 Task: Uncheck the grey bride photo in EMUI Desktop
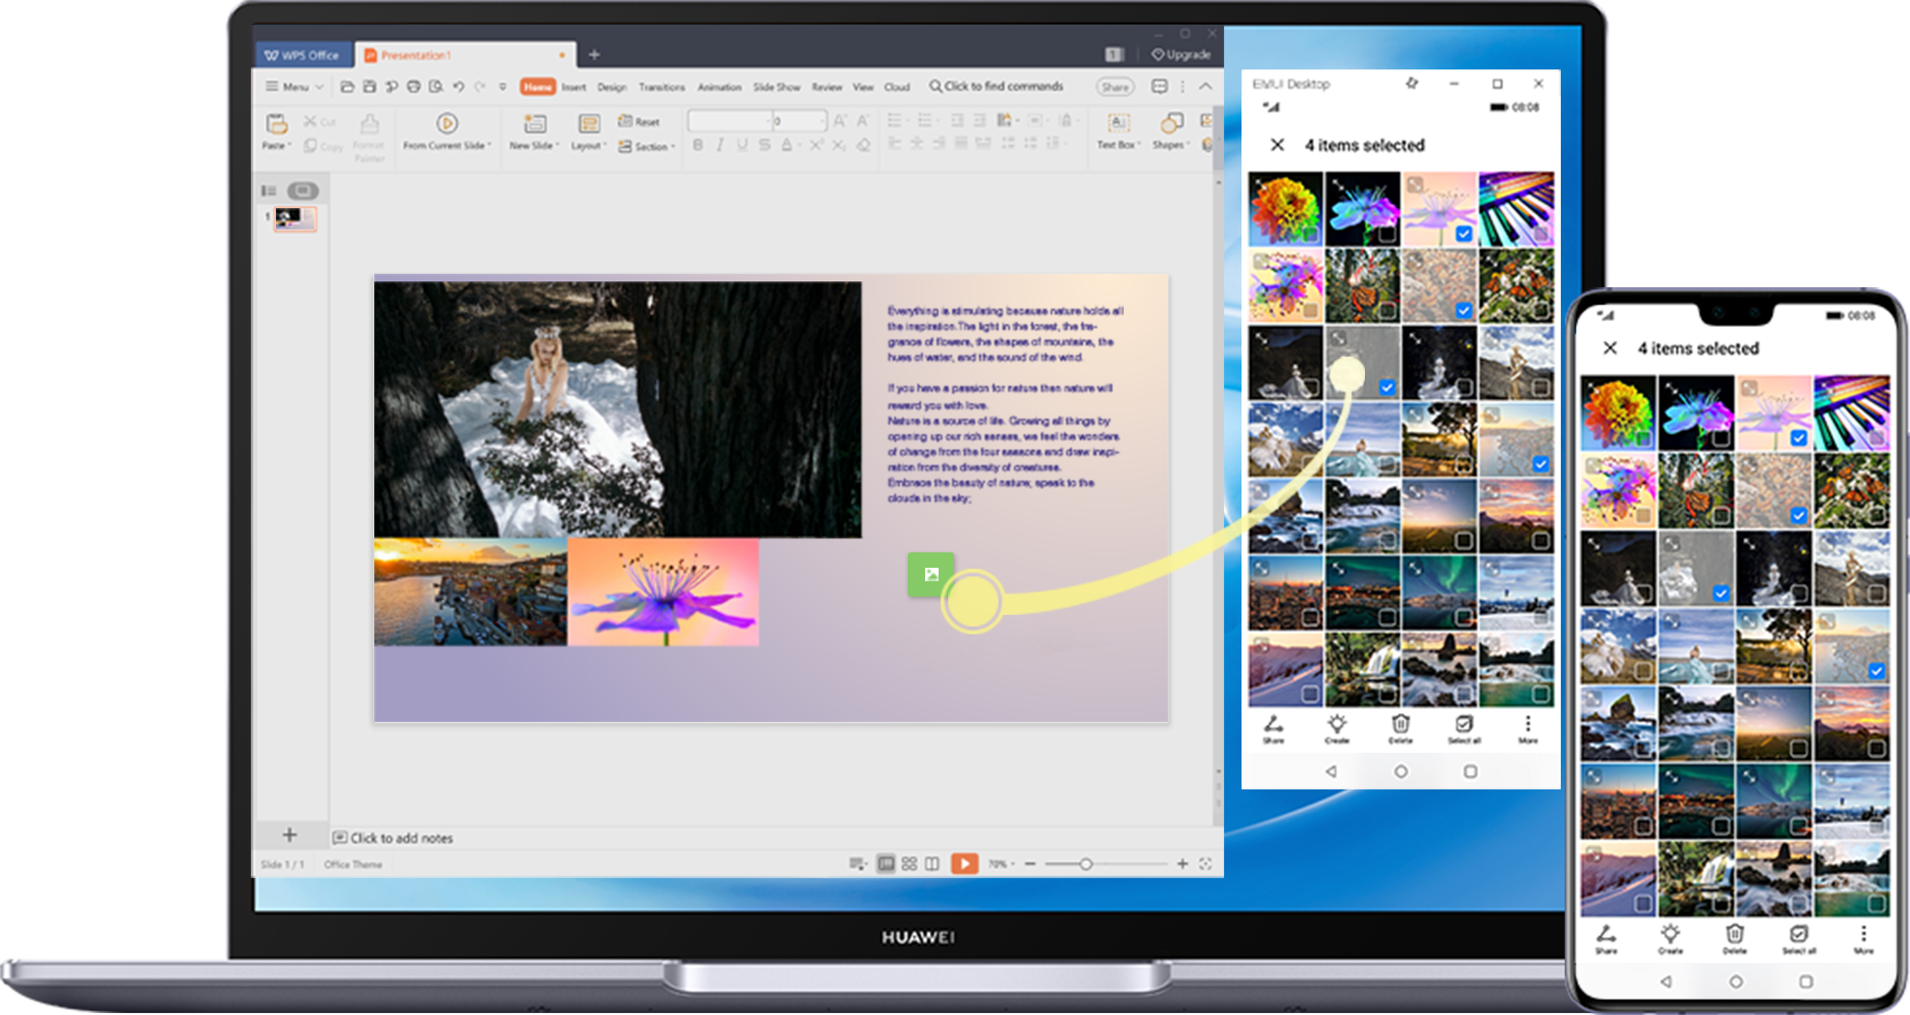point(1387,387)
